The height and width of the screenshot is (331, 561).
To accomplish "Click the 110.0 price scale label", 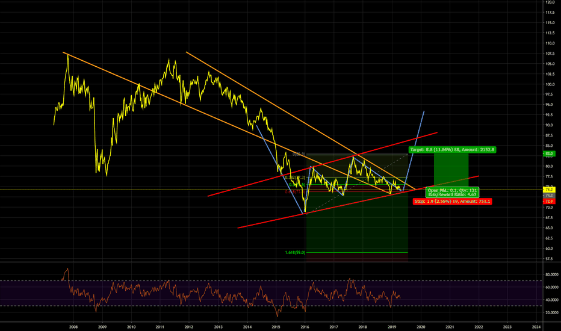I will coord(550,43).
